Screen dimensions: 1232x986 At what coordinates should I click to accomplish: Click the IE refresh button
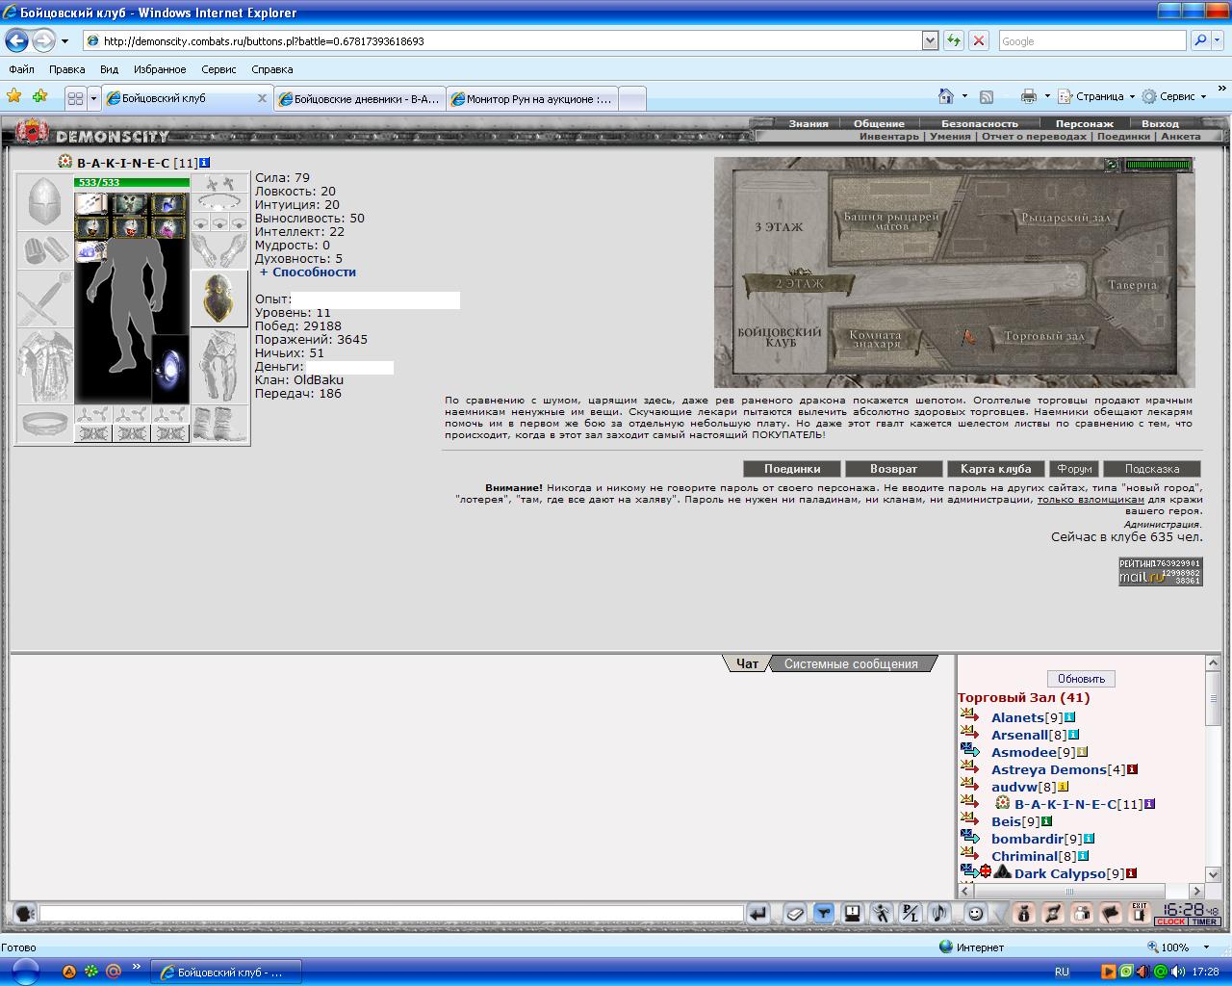(954, 40)
